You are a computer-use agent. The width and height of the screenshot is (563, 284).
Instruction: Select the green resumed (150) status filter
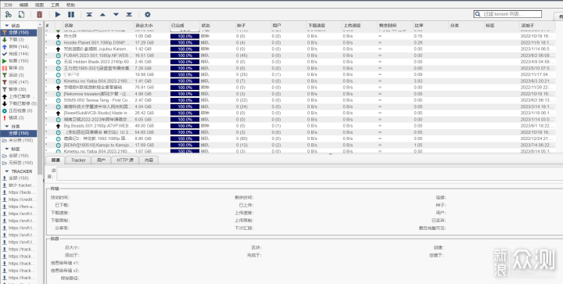(x=19, y=61)
